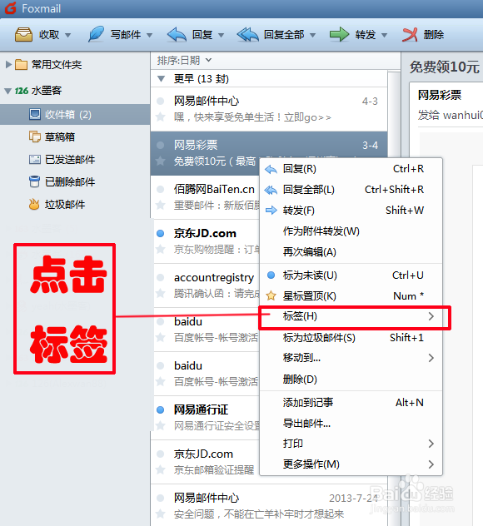Open the 写邮件 dropdown arrow
This screenshot has height=526, width=483.
[149, 35]
